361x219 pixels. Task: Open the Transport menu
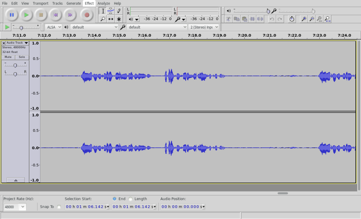41,4
